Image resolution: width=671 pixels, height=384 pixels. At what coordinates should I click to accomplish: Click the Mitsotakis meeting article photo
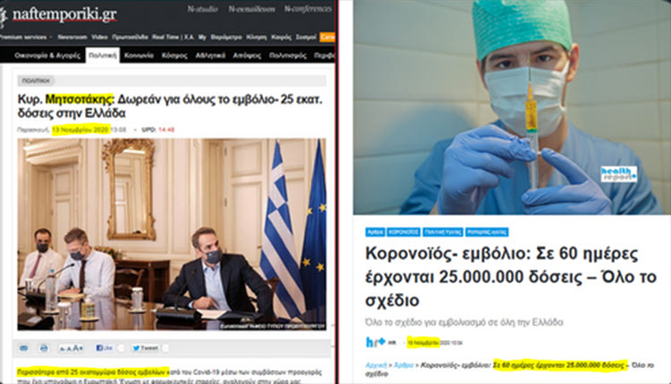172,234
